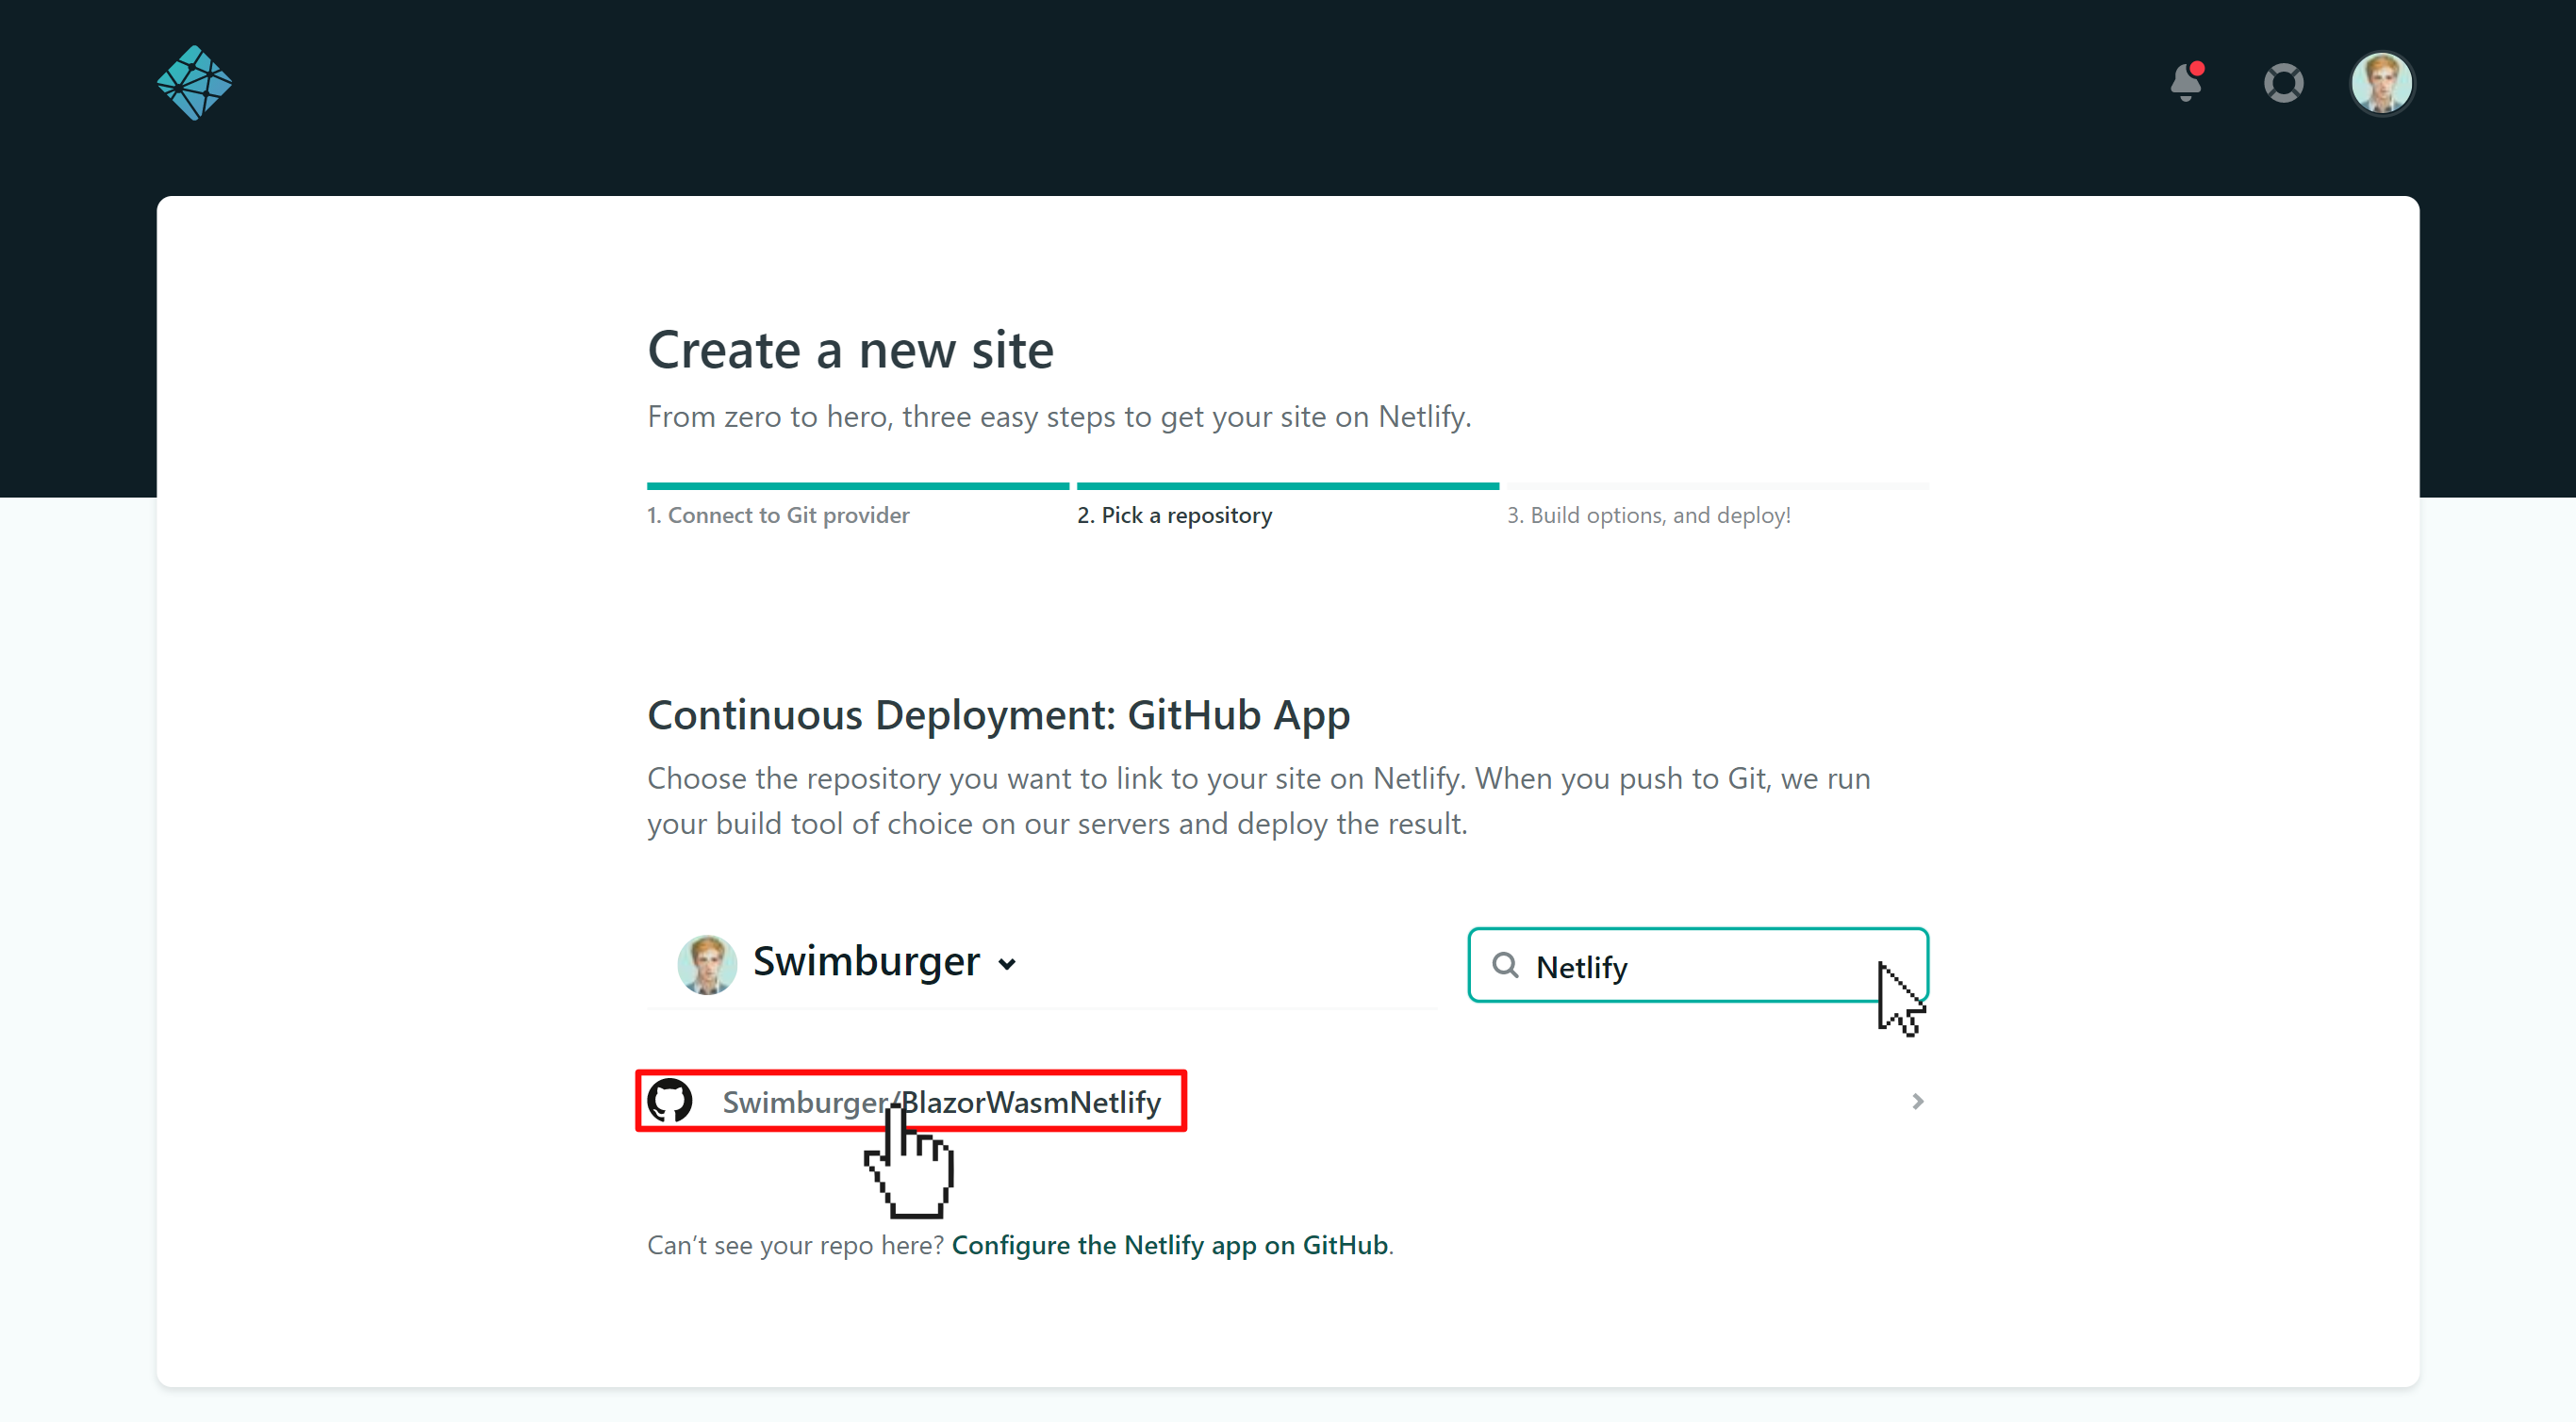Viewport: 2576px width, 1422px height.
Task: Open the Netlify logo home link
Action: pos(194,83)
